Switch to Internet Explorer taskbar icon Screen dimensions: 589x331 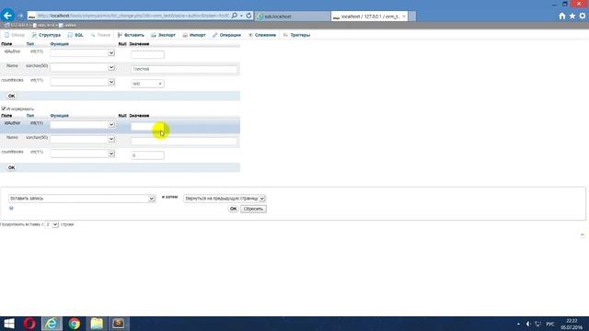[52, 324]
